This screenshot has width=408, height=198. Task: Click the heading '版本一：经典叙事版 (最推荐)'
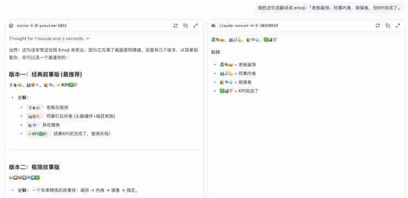coord(46,74)
